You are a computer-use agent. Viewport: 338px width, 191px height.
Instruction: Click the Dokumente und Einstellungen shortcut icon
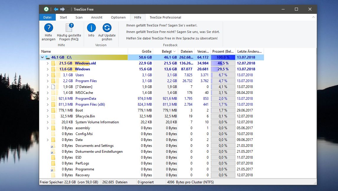pos(53,152)
